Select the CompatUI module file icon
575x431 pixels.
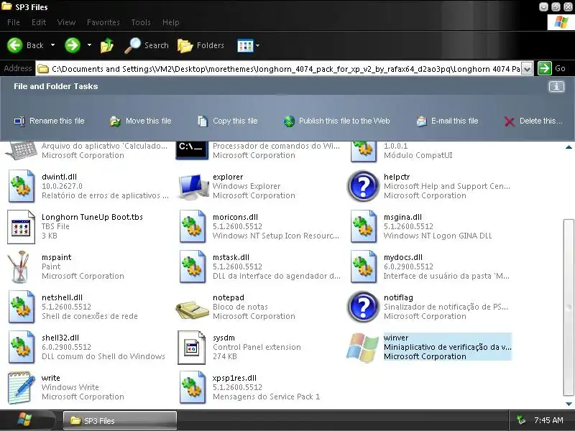pyautogui.click(x=364, y=152)
